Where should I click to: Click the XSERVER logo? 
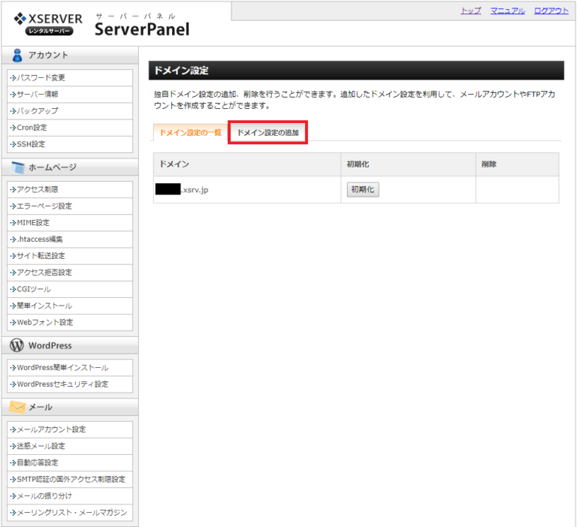click(48, 23)
